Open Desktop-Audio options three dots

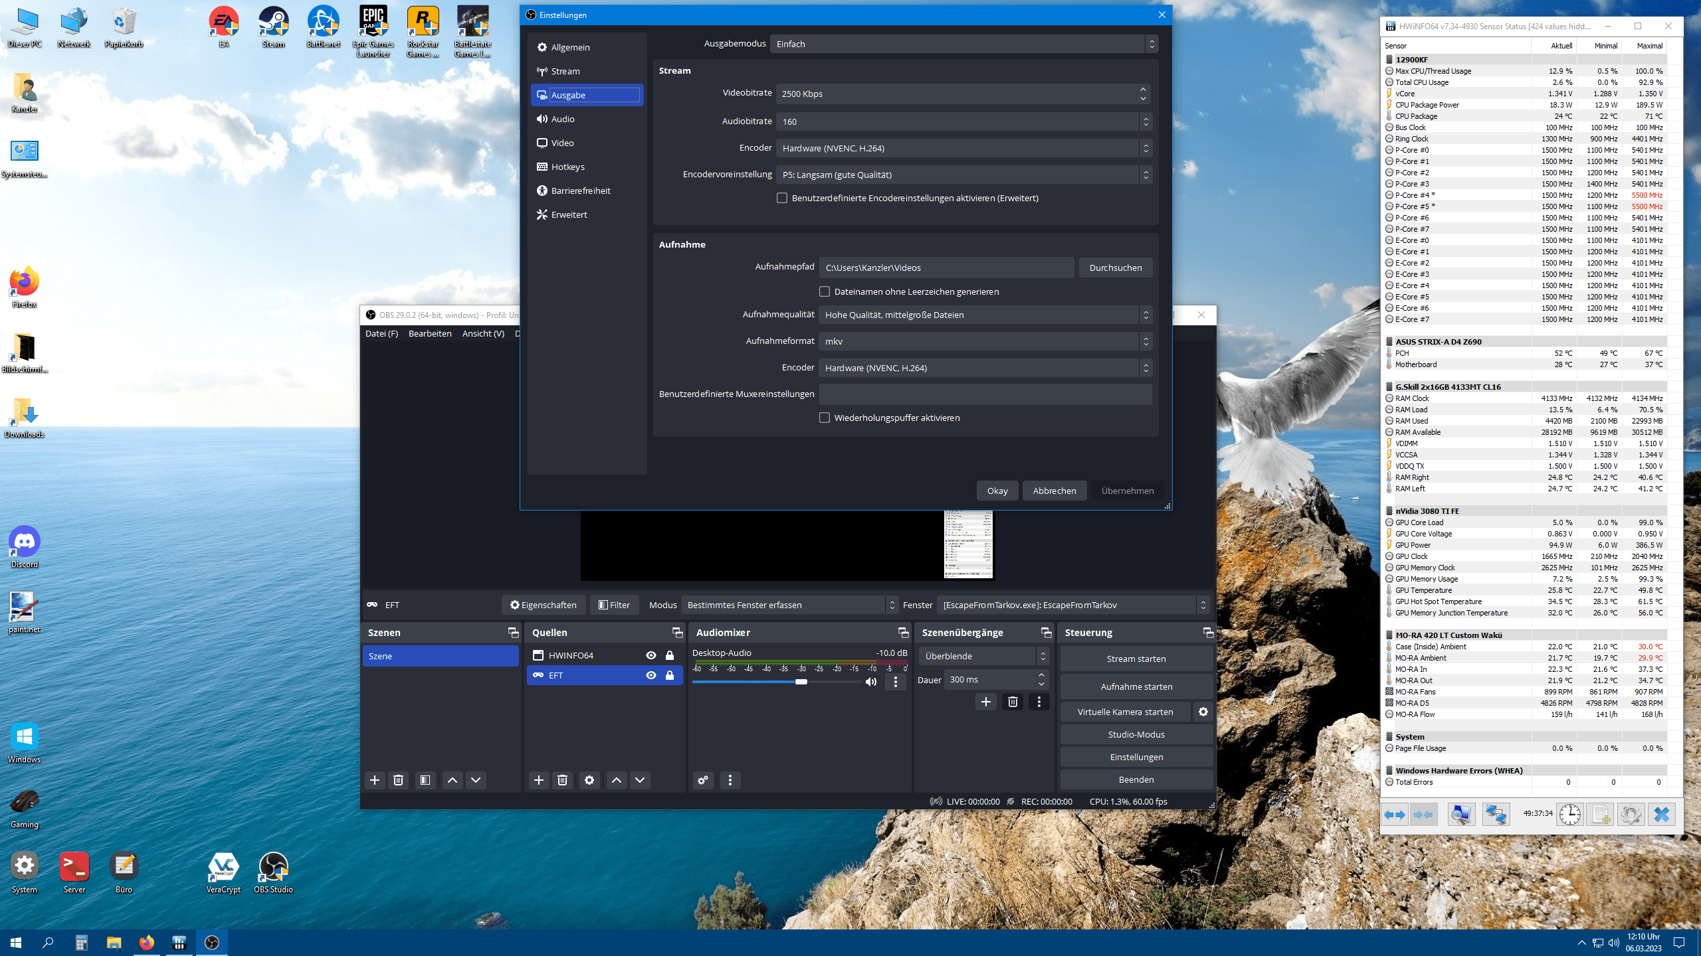(896, 682)
